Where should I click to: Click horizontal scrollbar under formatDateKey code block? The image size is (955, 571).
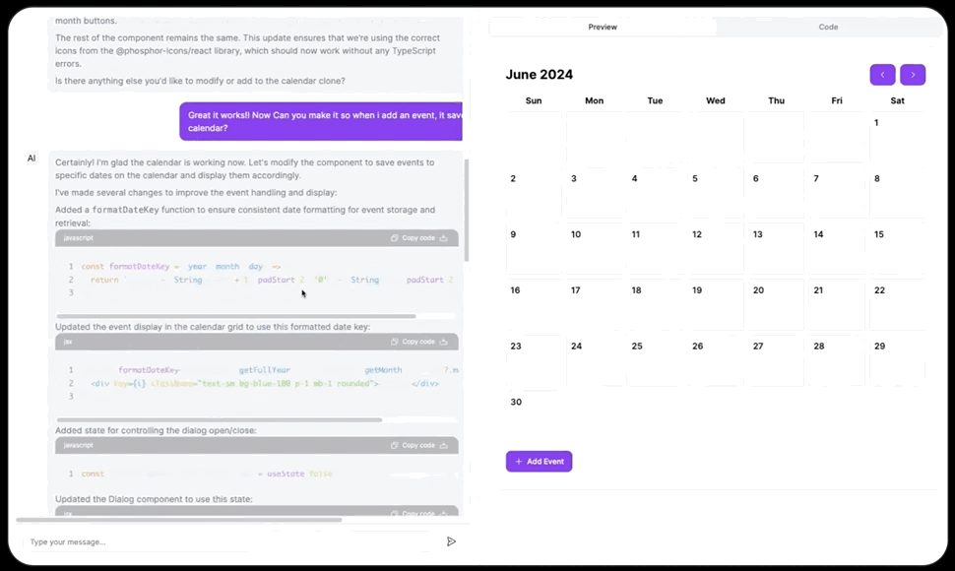(236, 316)
